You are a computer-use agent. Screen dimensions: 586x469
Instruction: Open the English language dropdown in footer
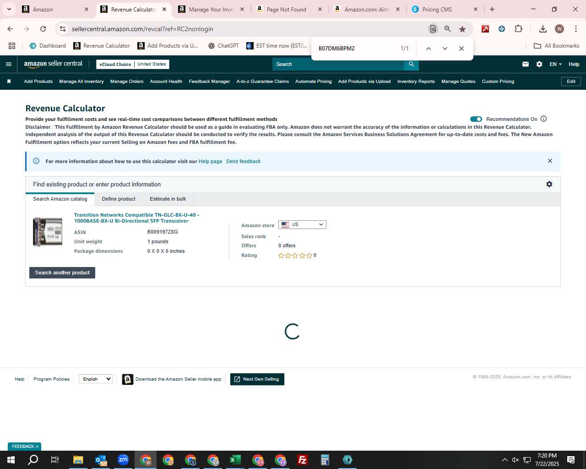(96, 379)
